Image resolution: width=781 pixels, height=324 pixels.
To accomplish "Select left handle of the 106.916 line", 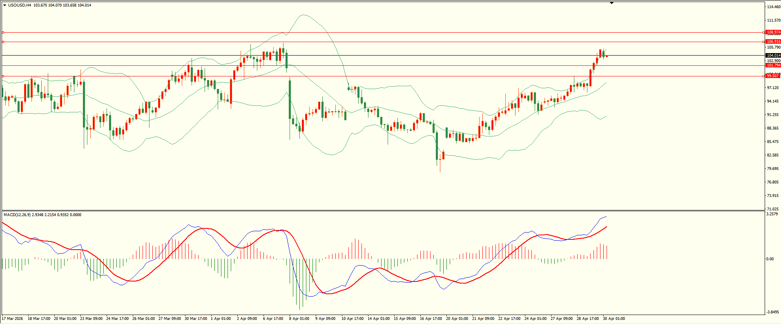I will point(3,42).
